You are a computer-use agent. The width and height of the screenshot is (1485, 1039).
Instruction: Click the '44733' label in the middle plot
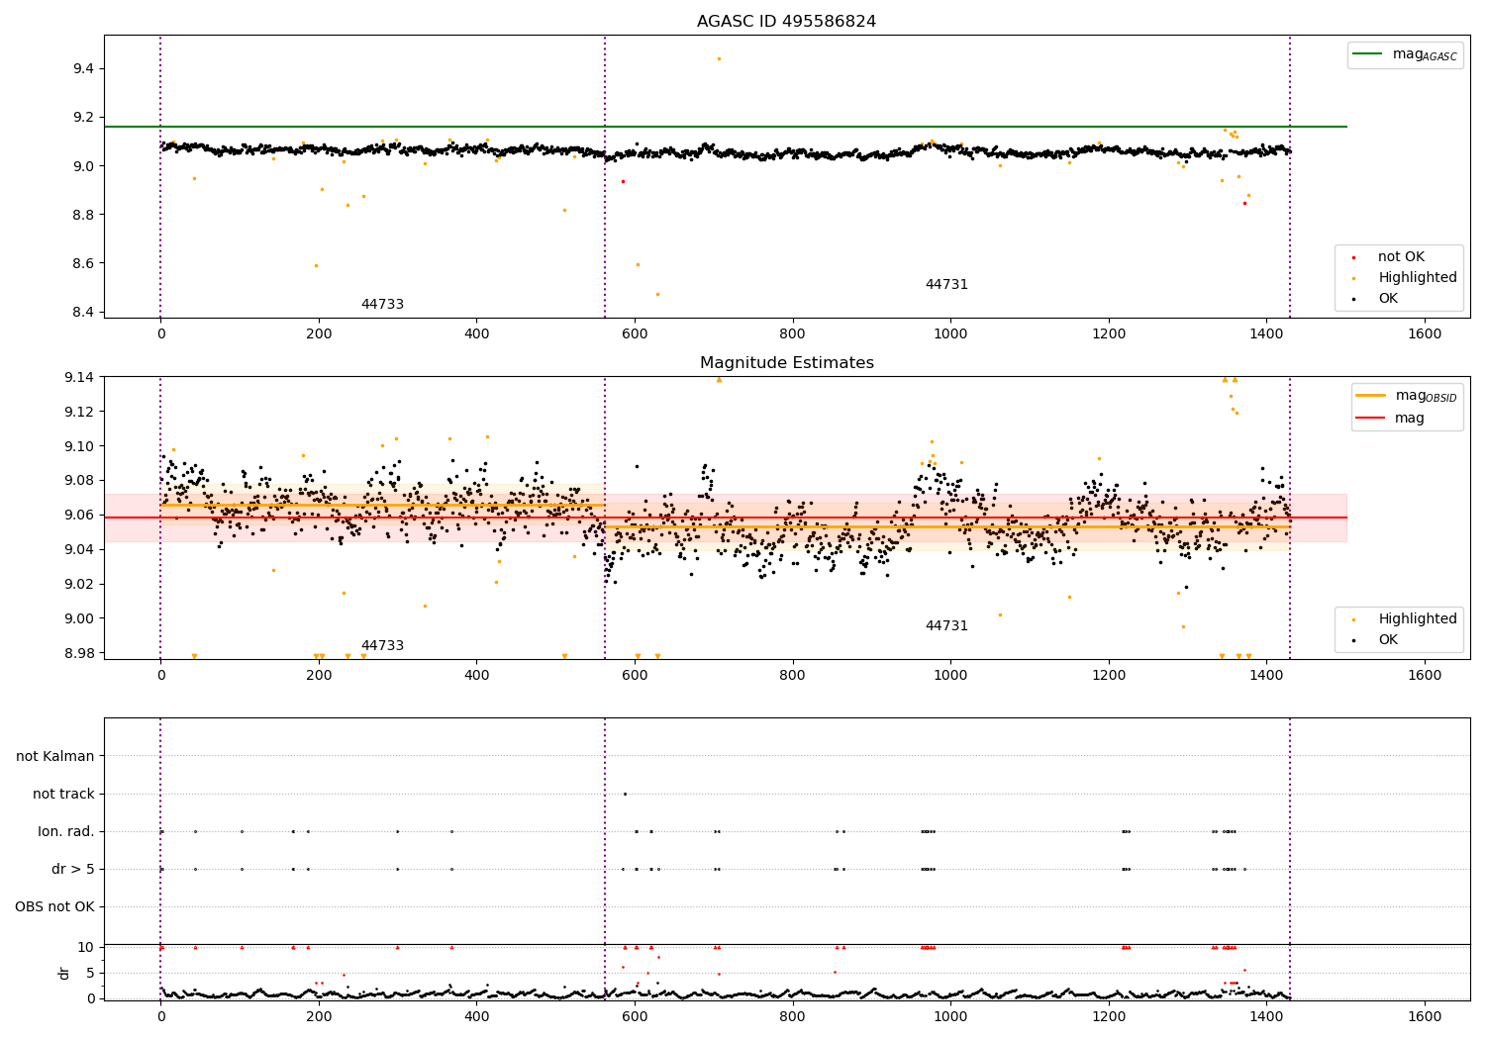[382, 646]
